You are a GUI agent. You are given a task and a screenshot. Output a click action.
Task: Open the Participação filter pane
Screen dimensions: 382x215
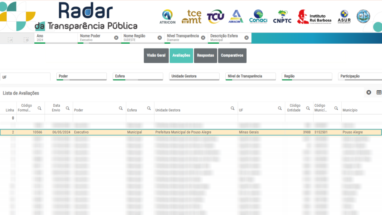360,76
